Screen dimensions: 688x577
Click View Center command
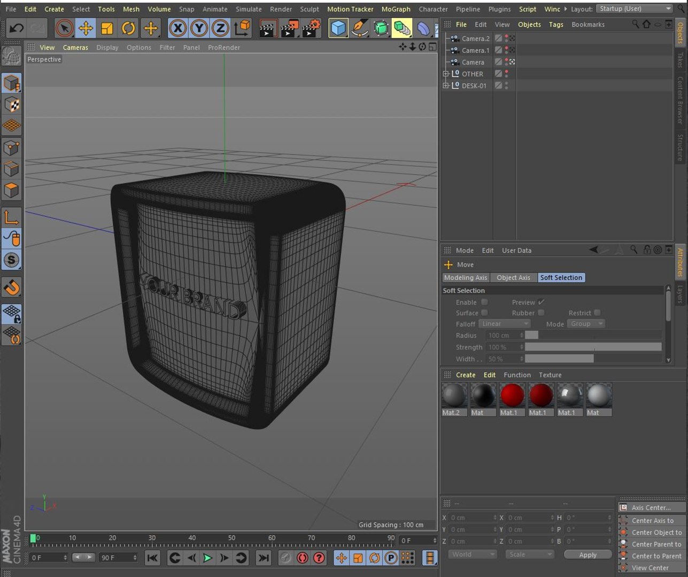tap(652, 568)
